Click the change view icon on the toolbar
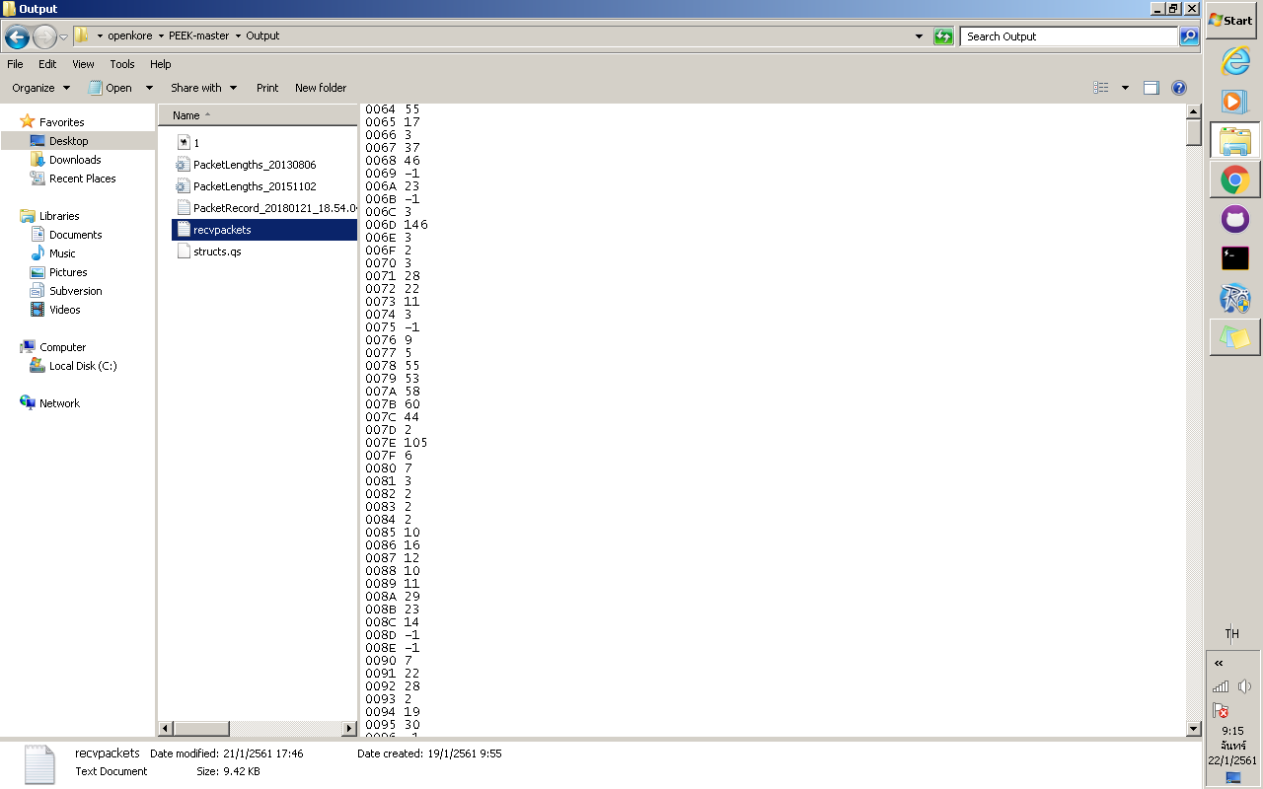The image size is (1263, 789). (1101, 87)
